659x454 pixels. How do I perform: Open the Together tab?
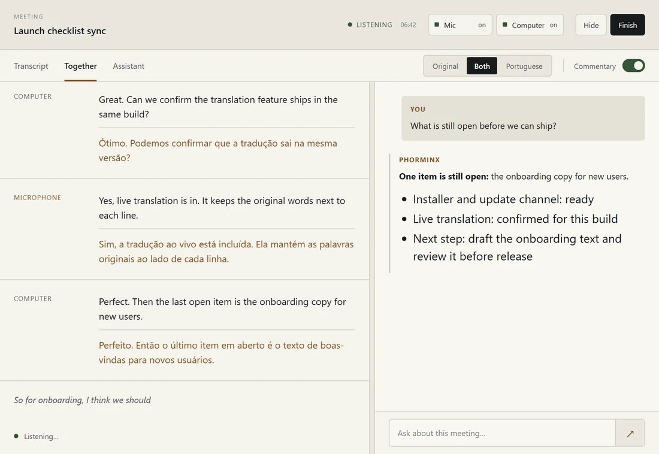coord(80,66)
